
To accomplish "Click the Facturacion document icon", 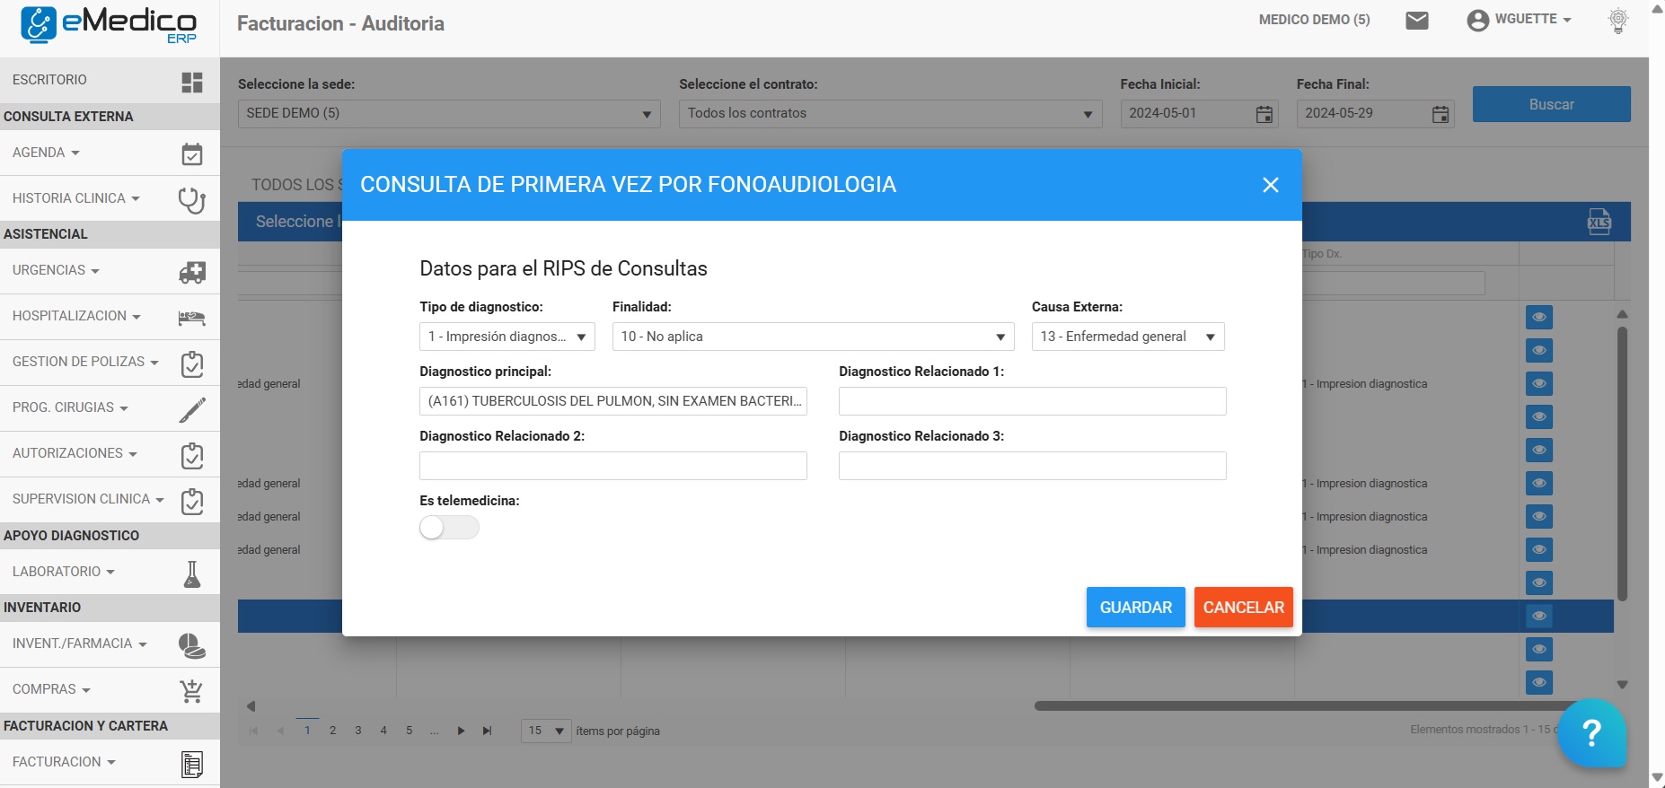I will 192,764.
